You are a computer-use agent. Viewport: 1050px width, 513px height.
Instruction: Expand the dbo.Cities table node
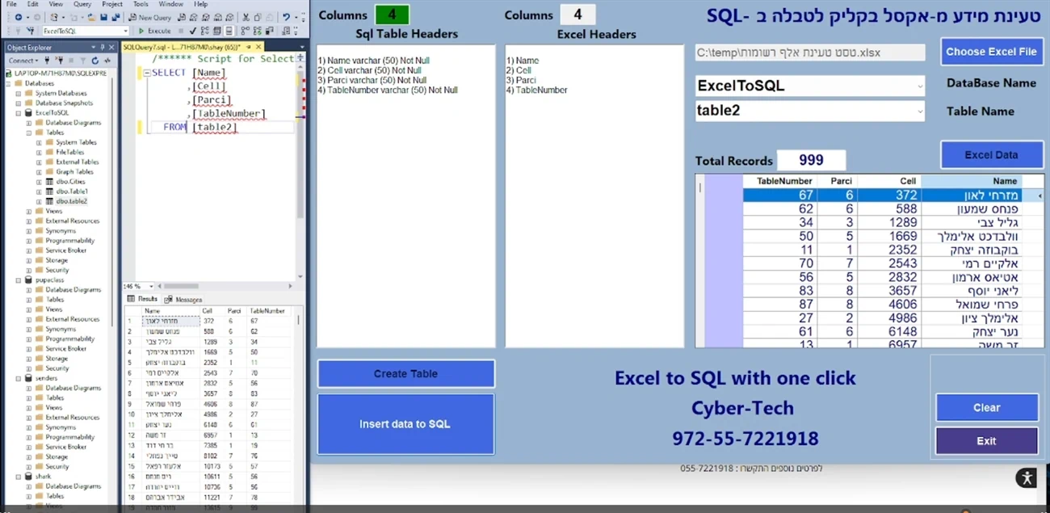[x=39, y=182]
